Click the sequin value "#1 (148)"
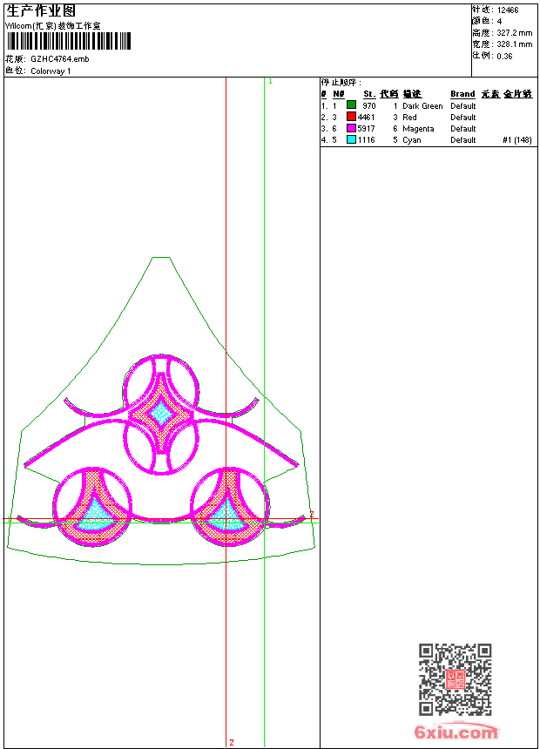 pyautogui.click(x=517, y=140)
